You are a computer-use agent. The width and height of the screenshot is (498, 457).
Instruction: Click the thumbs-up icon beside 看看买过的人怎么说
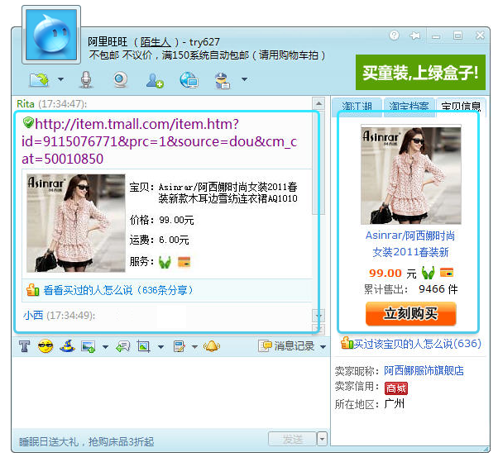pos(33,290)
